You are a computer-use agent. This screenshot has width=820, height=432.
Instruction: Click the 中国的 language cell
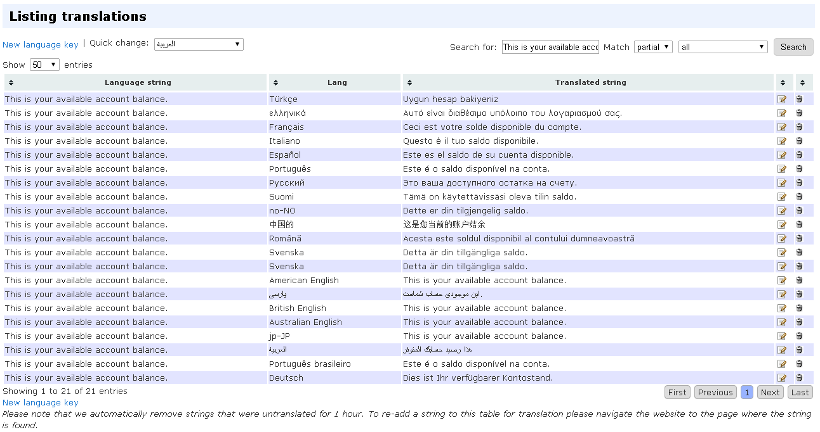click(281, 225)
